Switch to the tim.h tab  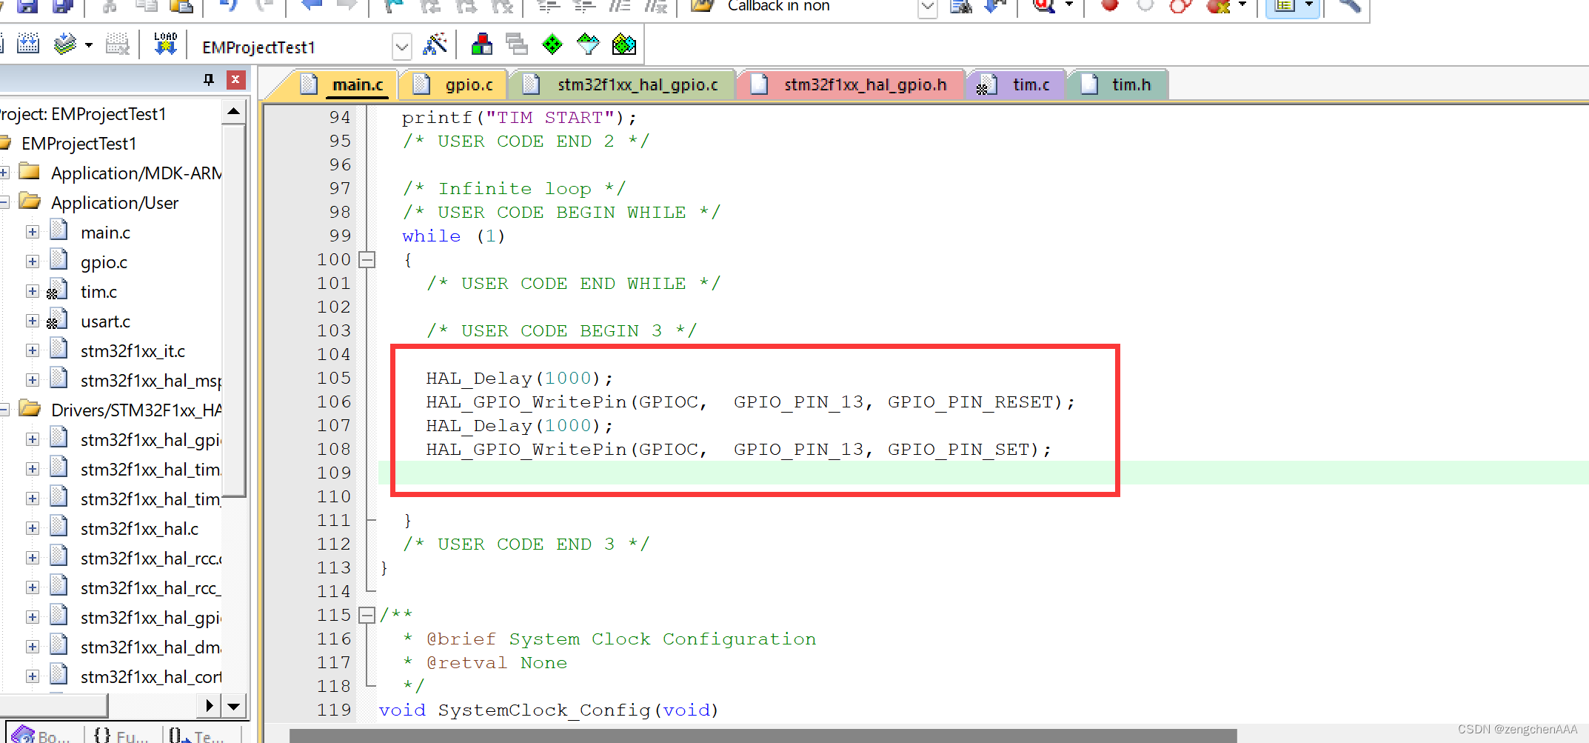coord(1118,84)
